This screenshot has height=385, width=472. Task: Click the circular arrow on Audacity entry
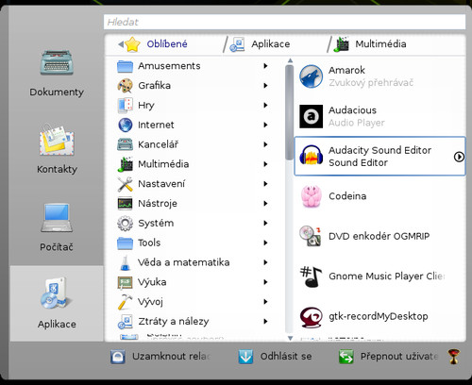pos(459,157)
